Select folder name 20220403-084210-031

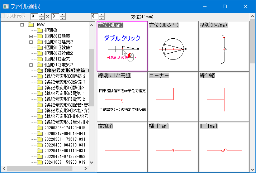[x=65, y=145]
